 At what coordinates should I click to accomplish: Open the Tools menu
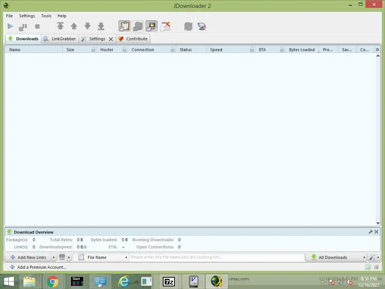click(x=46, y=16)
